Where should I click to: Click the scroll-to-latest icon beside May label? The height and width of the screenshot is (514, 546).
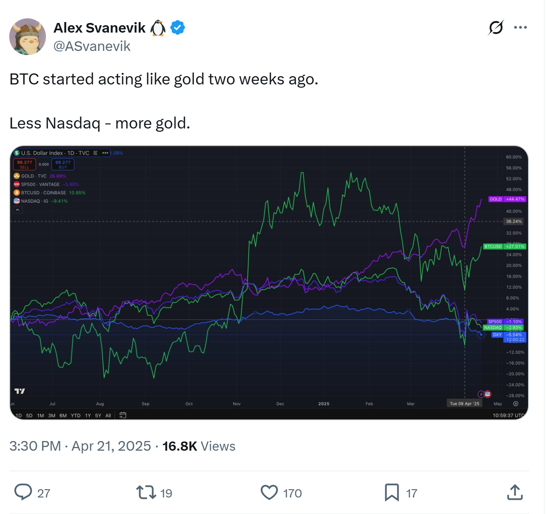coord(515,403)
